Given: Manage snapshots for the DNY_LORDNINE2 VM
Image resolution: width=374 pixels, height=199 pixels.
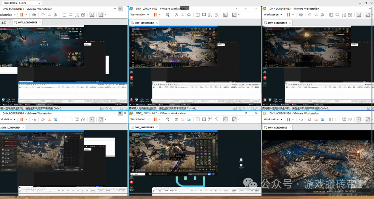Looking at the screenshot, I should point(189,15).
